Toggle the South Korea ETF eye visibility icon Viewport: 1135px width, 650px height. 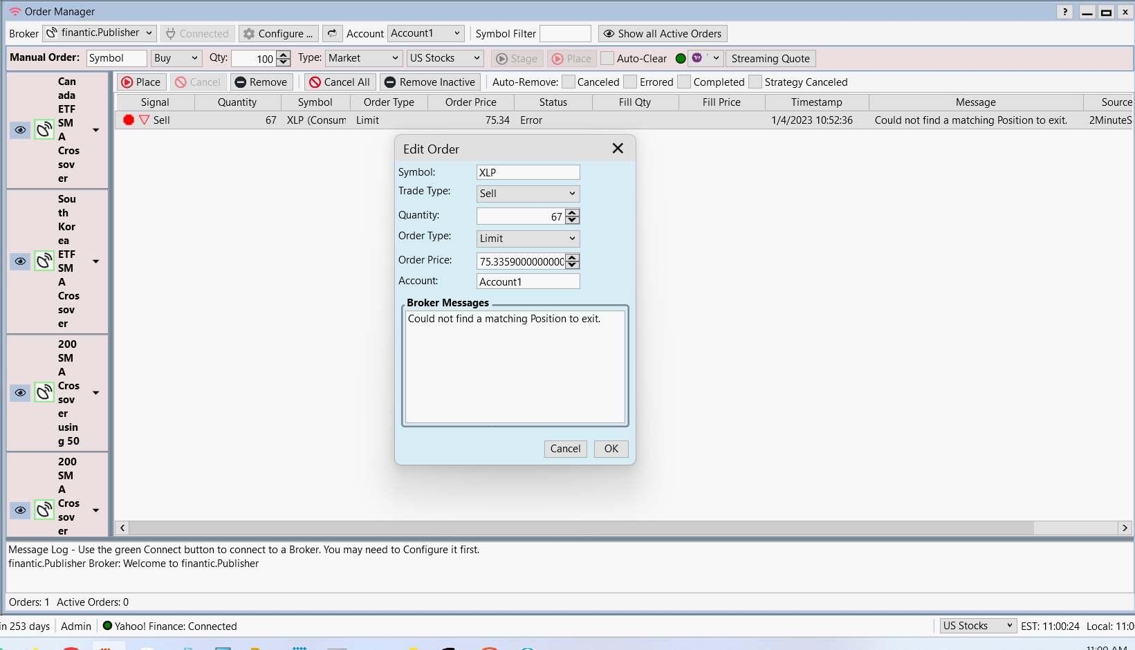pos(20,261)
